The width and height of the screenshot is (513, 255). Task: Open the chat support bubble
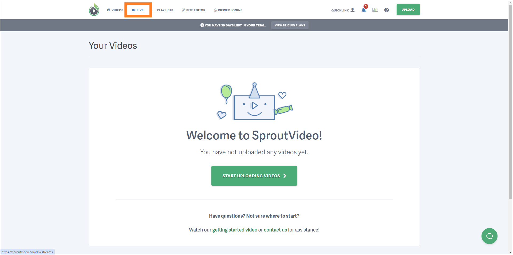click(490, 236)
